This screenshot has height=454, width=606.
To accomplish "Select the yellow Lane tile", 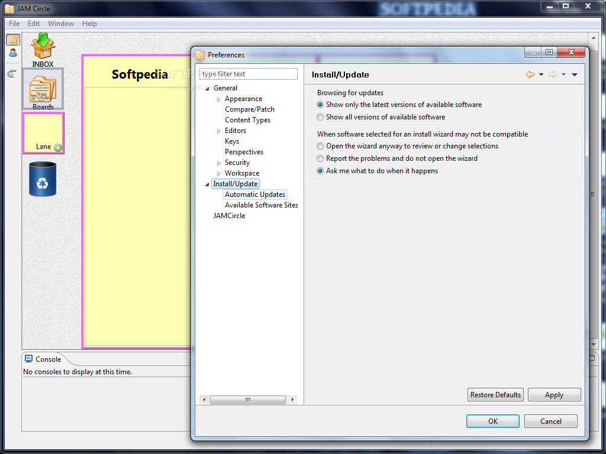I will (43, 133).
